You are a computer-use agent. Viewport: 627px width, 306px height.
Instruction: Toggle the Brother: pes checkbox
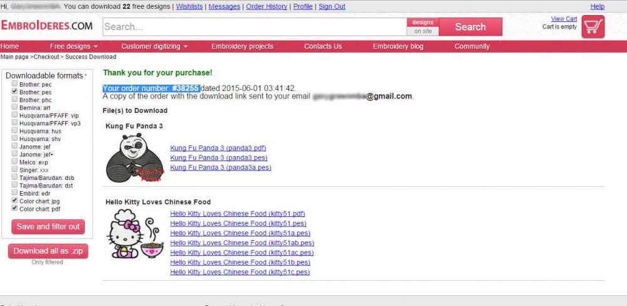15,92
